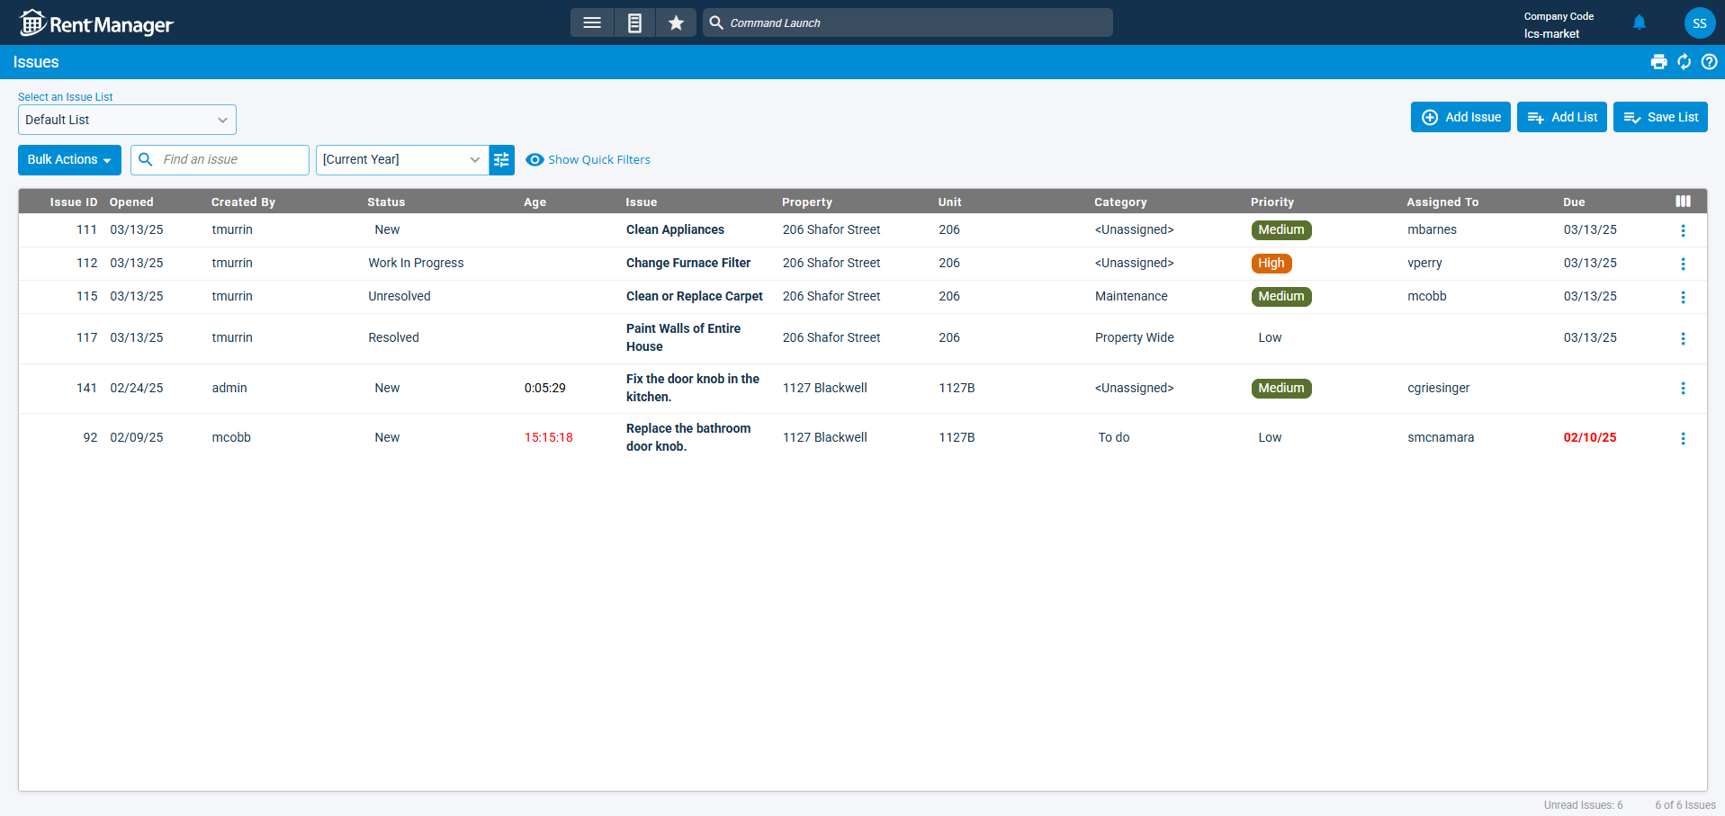
Task: Open the kebab menu for issue 111
Action: [1683, 230]
